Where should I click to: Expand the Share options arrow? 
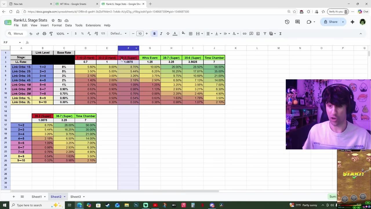pyautogui.click(x=343, y=22)
